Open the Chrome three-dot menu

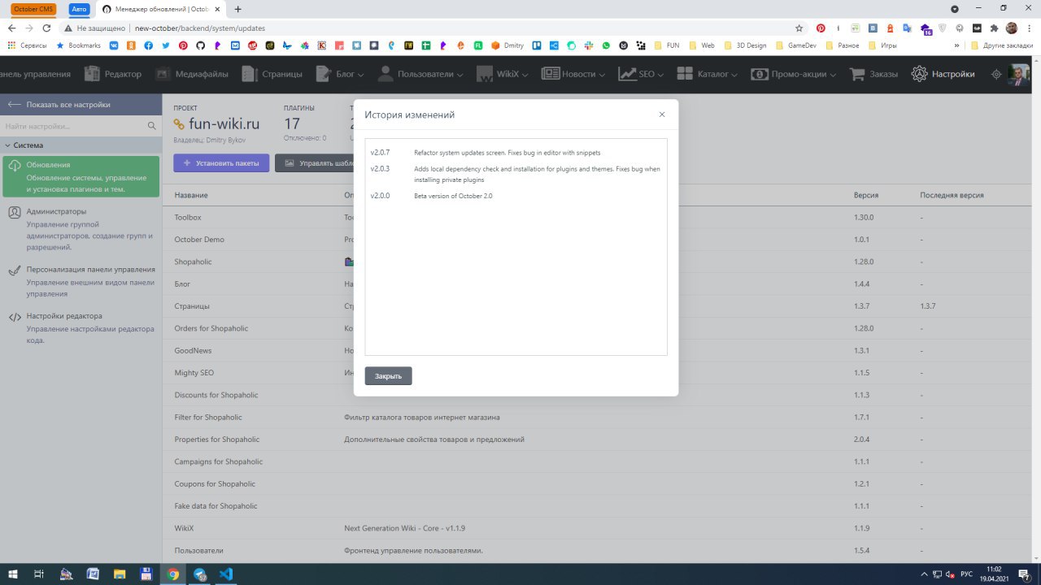click(x=1029, y=28)
